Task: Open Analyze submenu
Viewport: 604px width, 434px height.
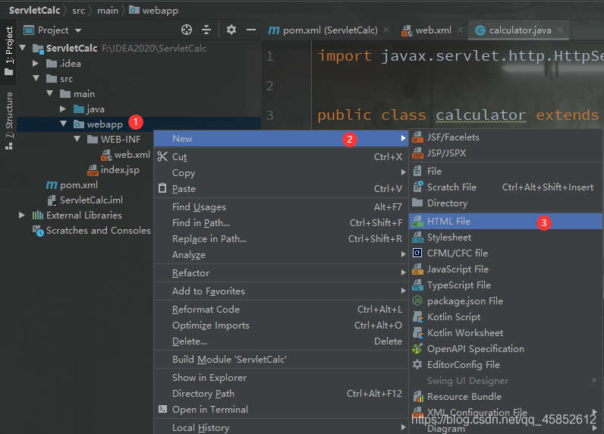Action: [x=281, y=254]
